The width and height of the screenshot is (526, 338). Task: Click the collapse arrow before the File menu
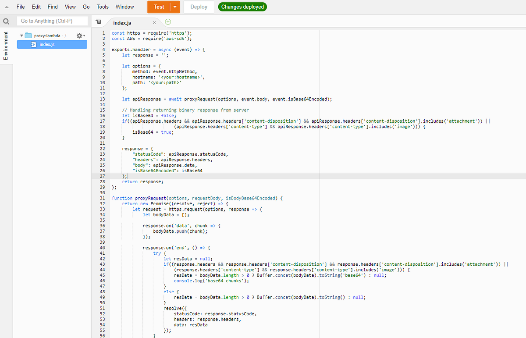7,7
